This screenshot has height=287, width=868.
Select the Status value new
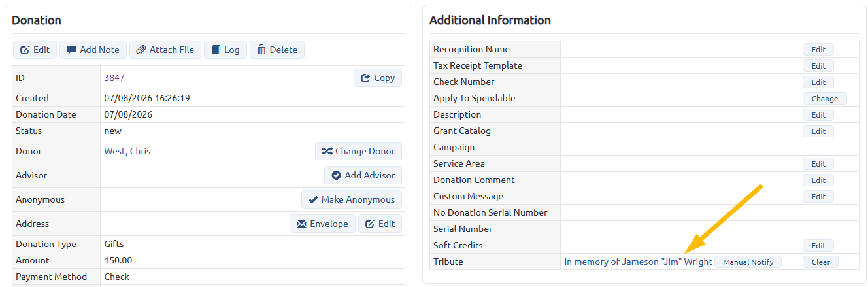pyautogui.click(x=113, y=131)
